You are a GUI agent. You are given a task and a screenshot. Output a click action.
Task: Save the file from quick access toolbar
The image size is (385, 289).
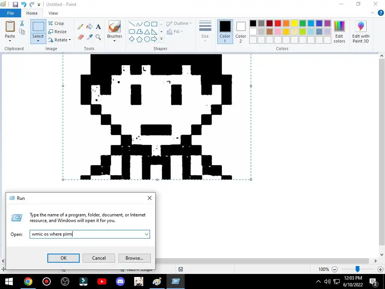15,5
